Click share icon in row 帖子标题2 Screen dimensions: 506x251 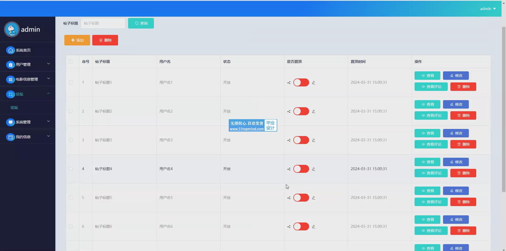point(289,111)
